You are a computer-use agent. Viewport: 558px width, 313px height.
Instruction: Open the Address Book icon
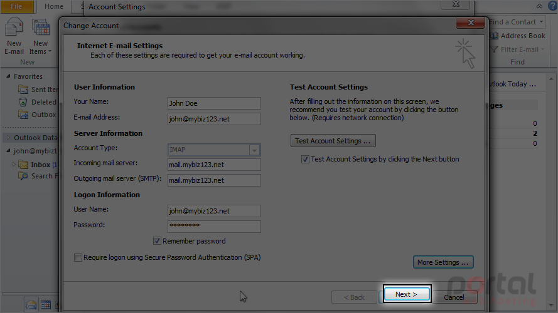click(x=494, y=36)
